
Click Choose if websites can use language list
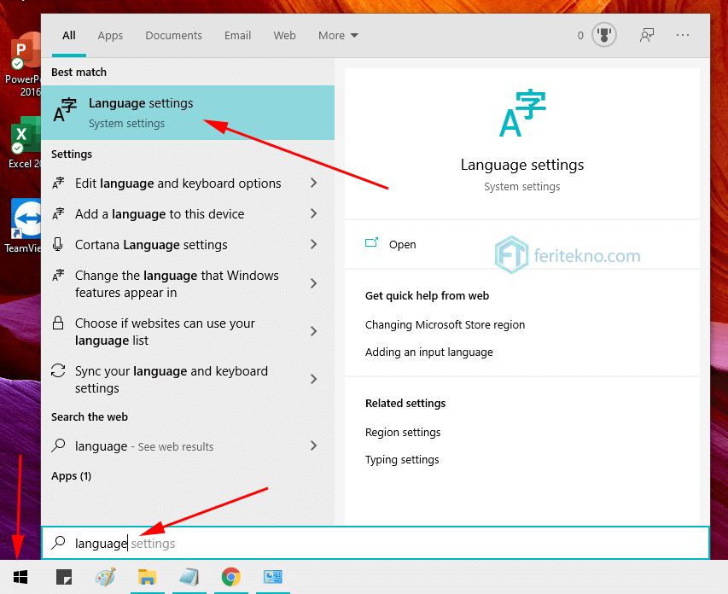tap(165, 332)
